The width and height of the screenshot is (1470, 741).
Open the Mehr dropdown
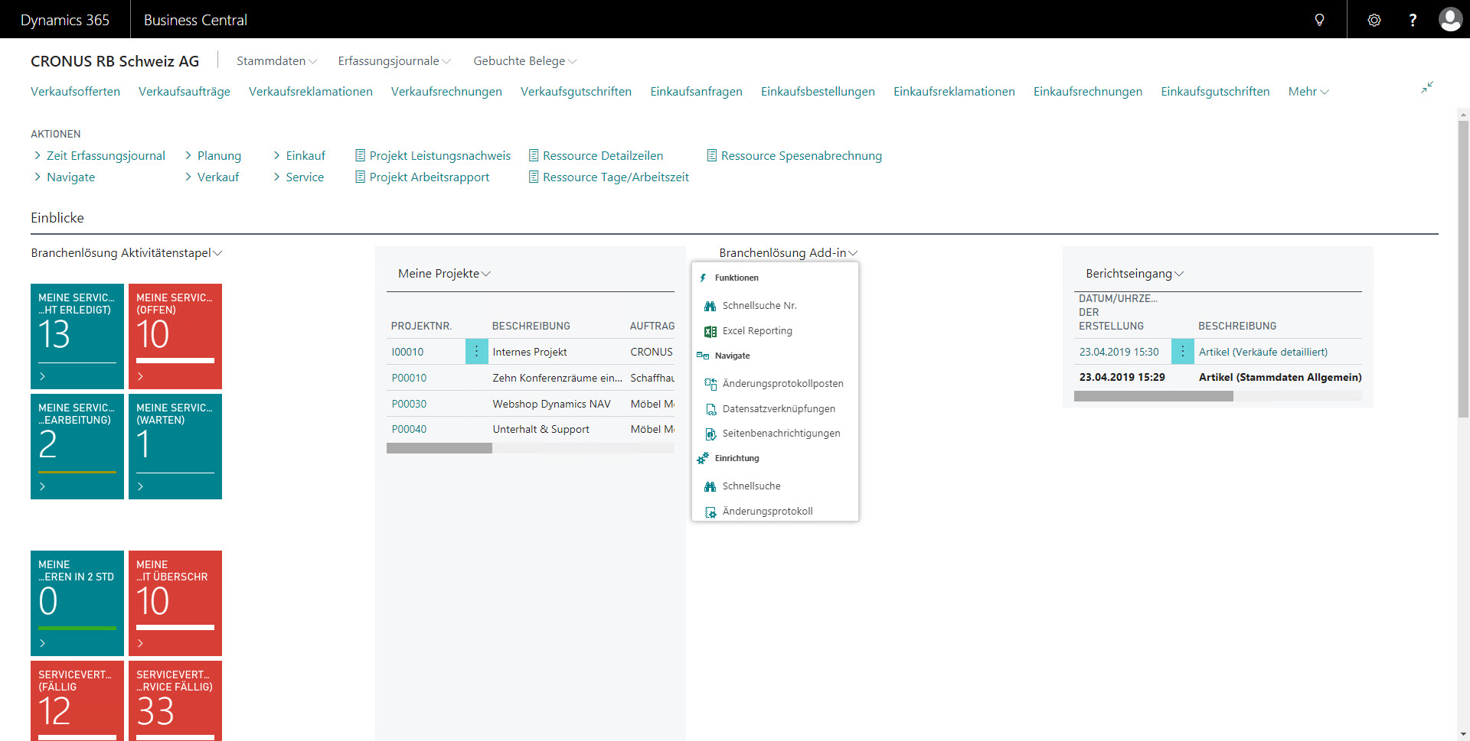[1308, 92]
